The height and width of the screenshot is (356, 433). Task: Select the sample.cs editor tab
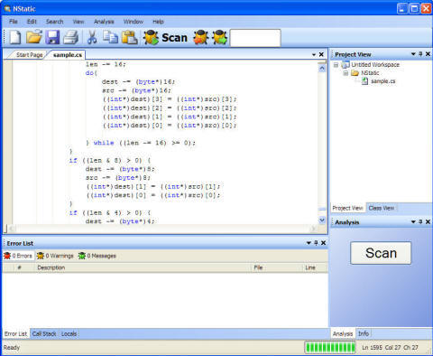[x=68, y=55]
